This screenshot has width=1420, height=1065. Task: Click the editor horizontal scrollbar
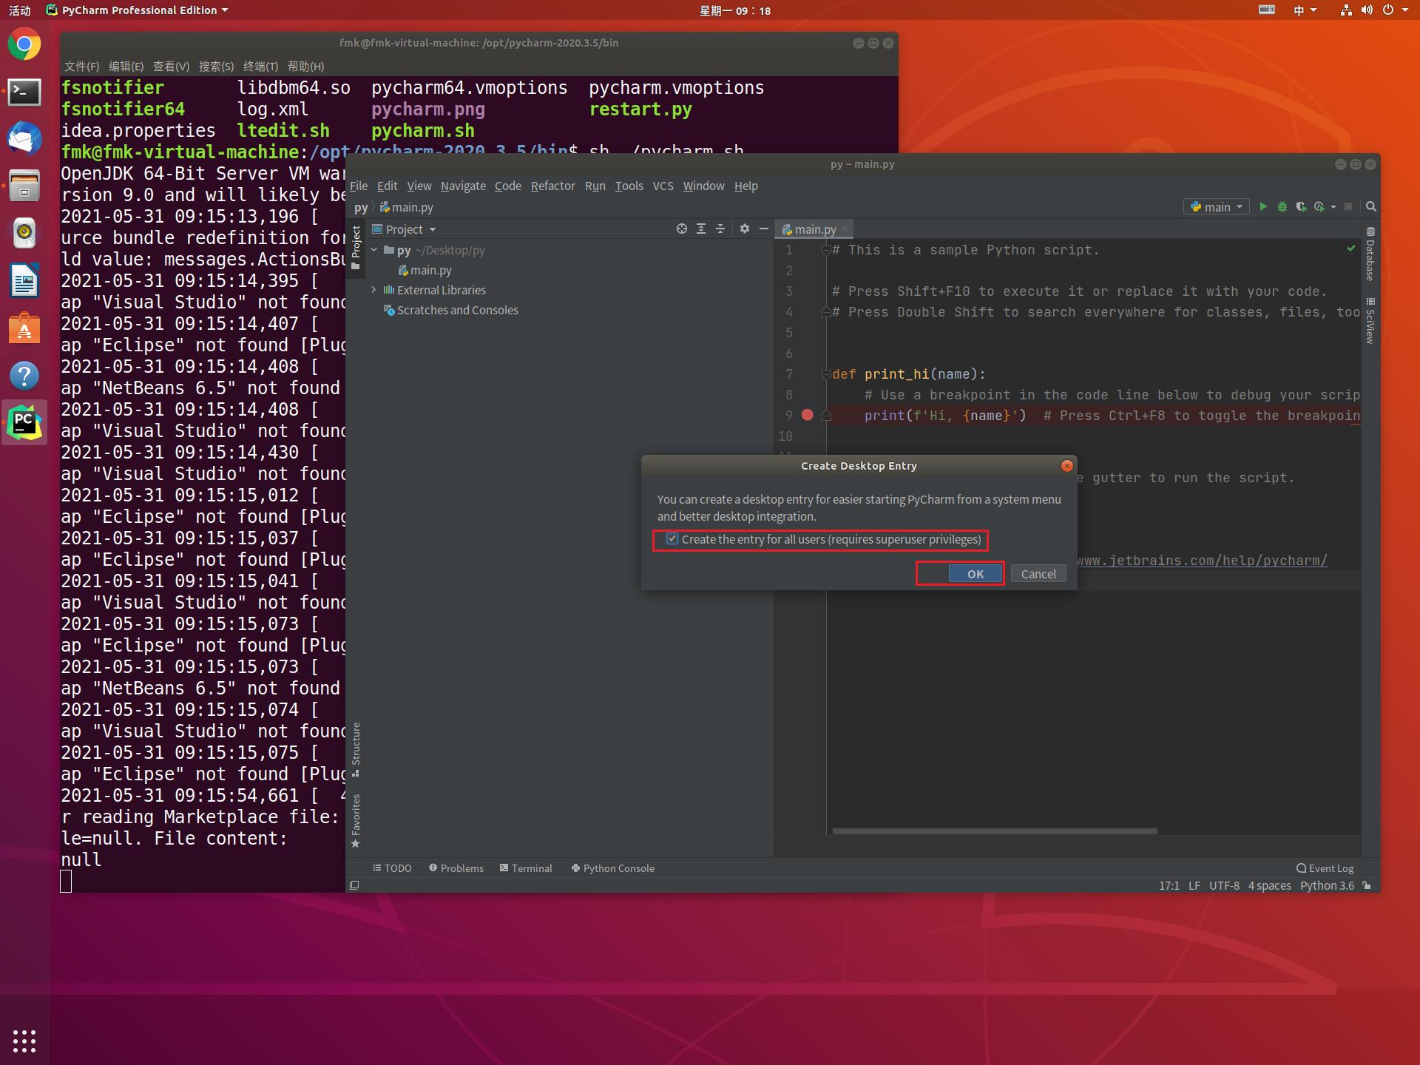click(995, 831)
